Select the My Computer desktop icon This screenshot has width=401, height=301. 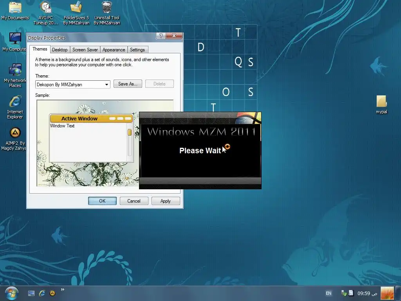point(14,42)
